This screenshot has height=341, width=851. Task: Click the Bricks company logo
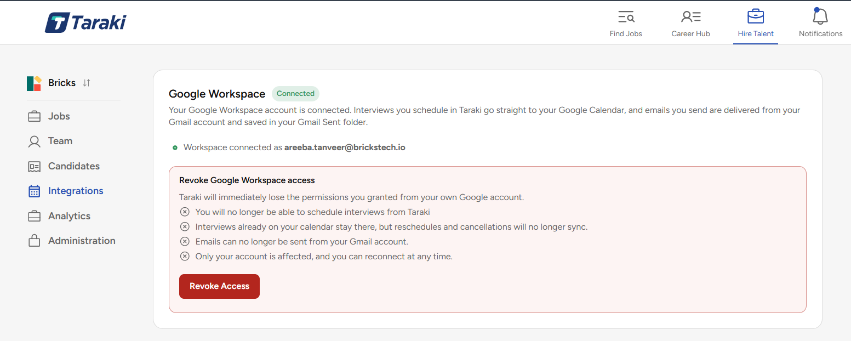34,83
